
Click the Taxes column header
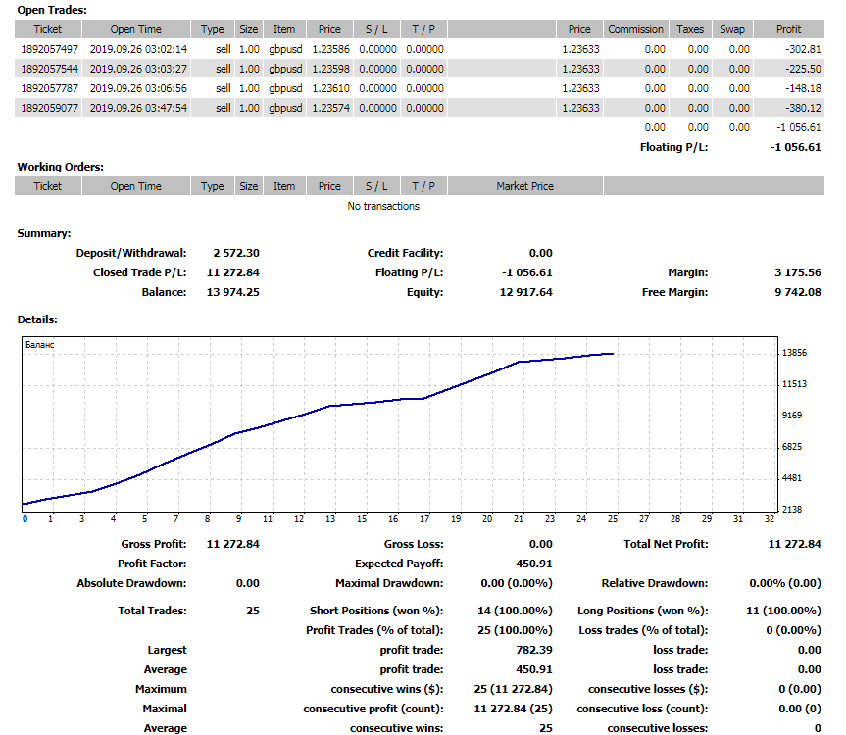point(691,29)
